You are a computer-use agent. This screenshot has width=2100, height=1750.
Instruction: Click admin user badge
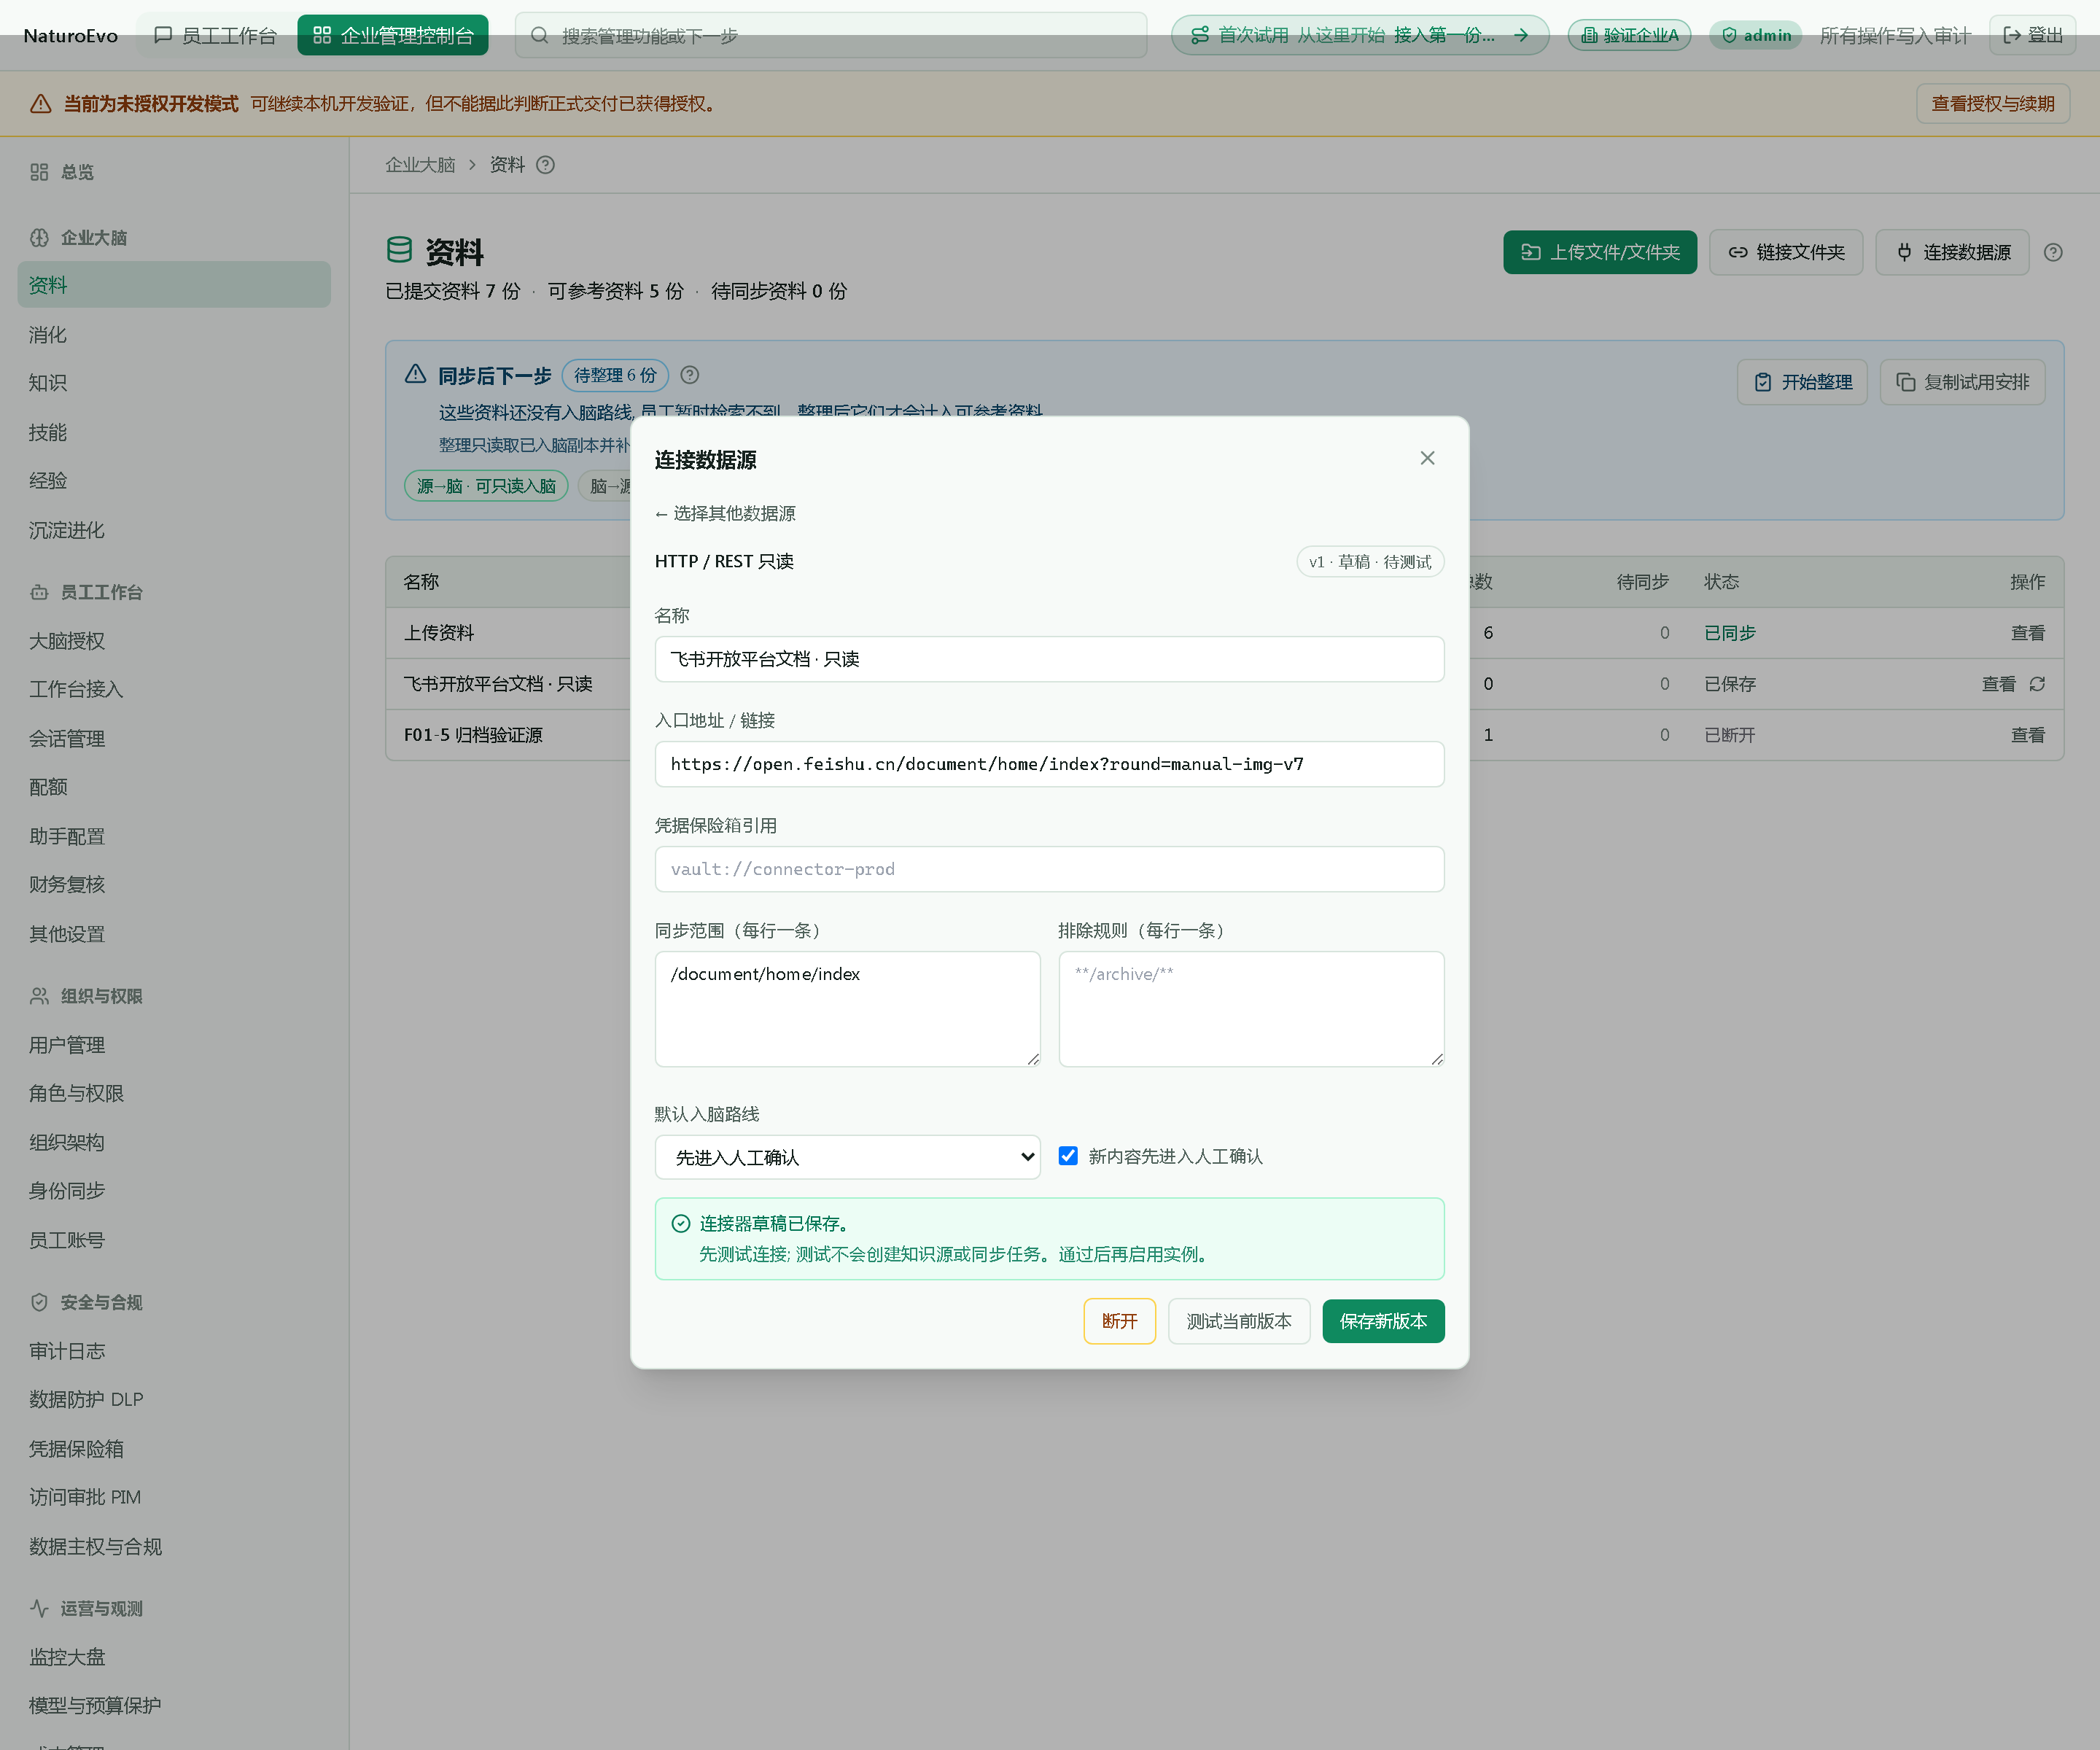click(x=1755, y=35)
